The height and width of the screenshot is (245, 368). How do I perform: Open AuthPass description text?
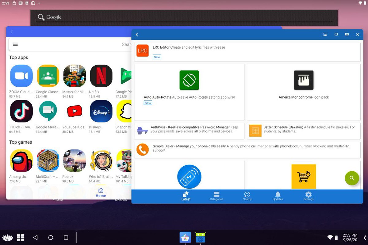click(x=194, y=129)
